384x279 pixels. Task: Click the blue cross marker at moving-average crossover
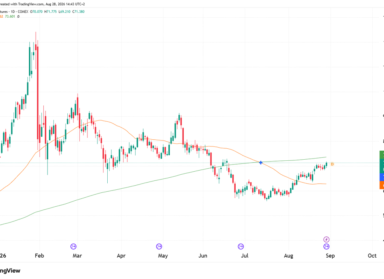point(261,163)
